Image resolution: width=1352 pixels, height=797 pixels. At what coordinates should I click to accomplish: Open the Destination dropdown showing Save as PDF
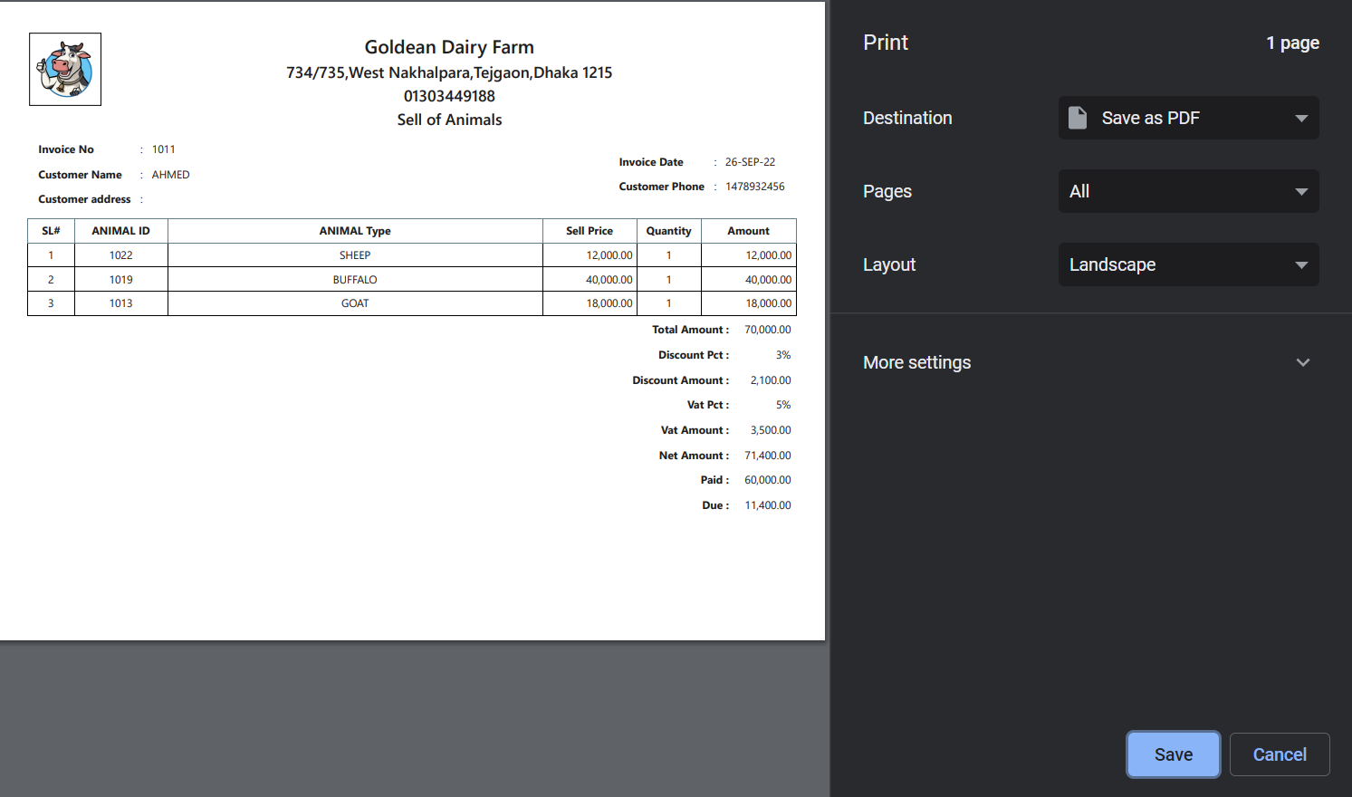[x=1188, y=118]
